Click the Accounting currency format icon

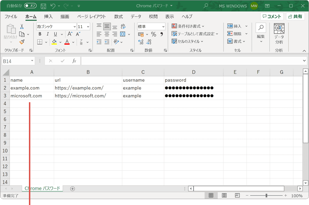click(x=141, y=34)
